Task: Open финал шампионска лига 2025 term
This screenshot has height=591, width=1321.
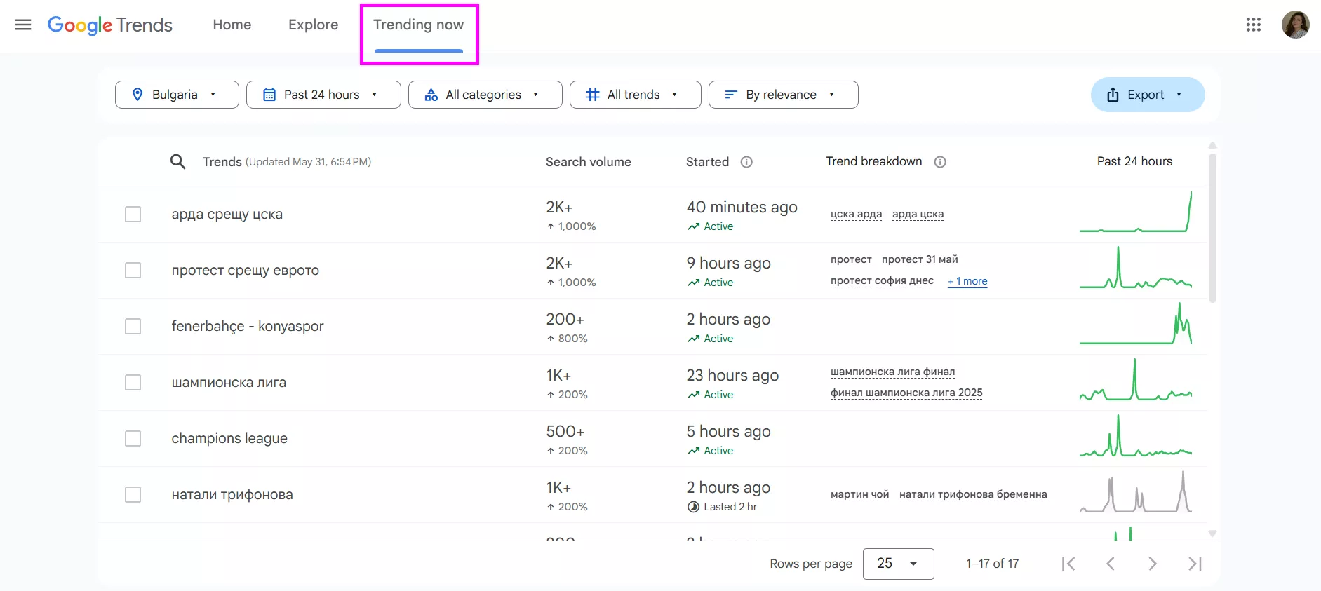Action: [906, 393]
